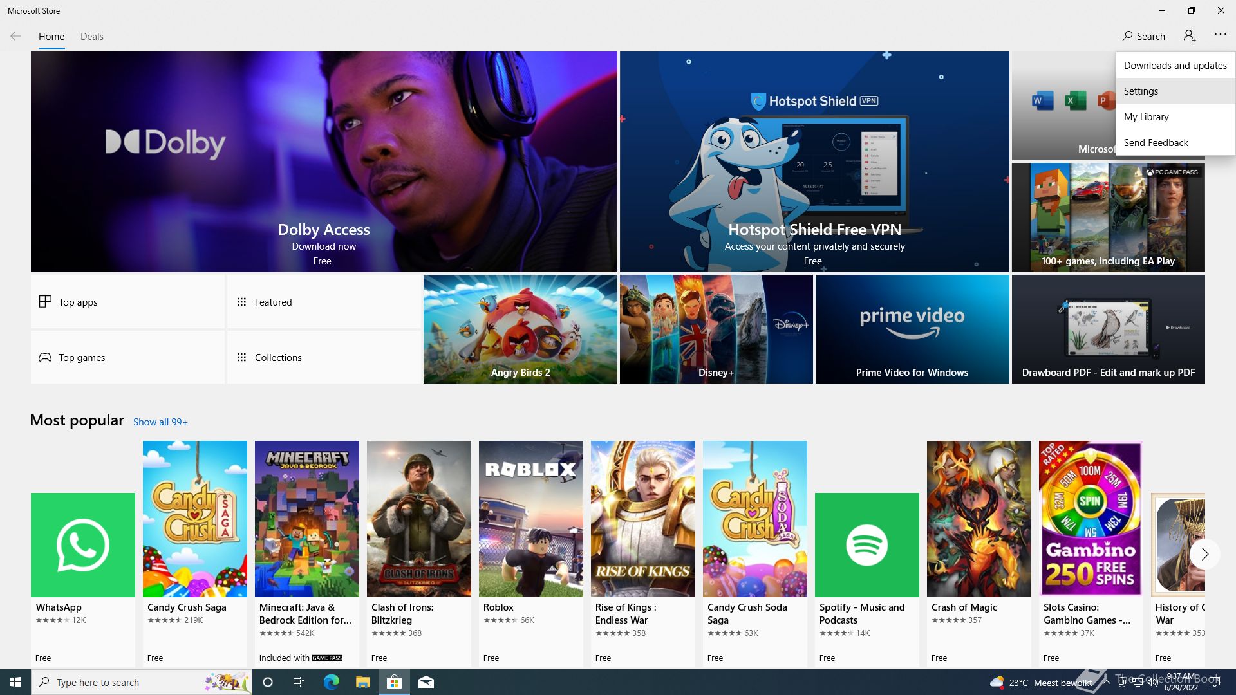Click the back arrow icon
The image size is (1236, 695).
[x=15, y=36]
